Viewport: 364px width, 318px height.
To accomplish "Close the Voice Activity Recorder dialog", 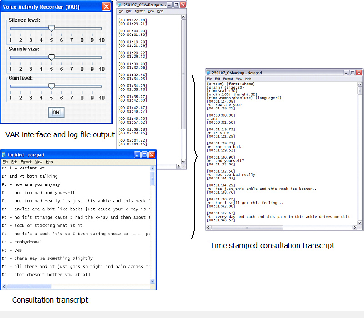I will tap(106, 6).
